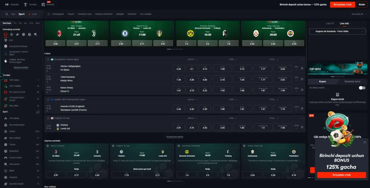The image size is (370, 188).
Task: Click the Ro'yxatdan o'tish button in header
Action: 343,4
